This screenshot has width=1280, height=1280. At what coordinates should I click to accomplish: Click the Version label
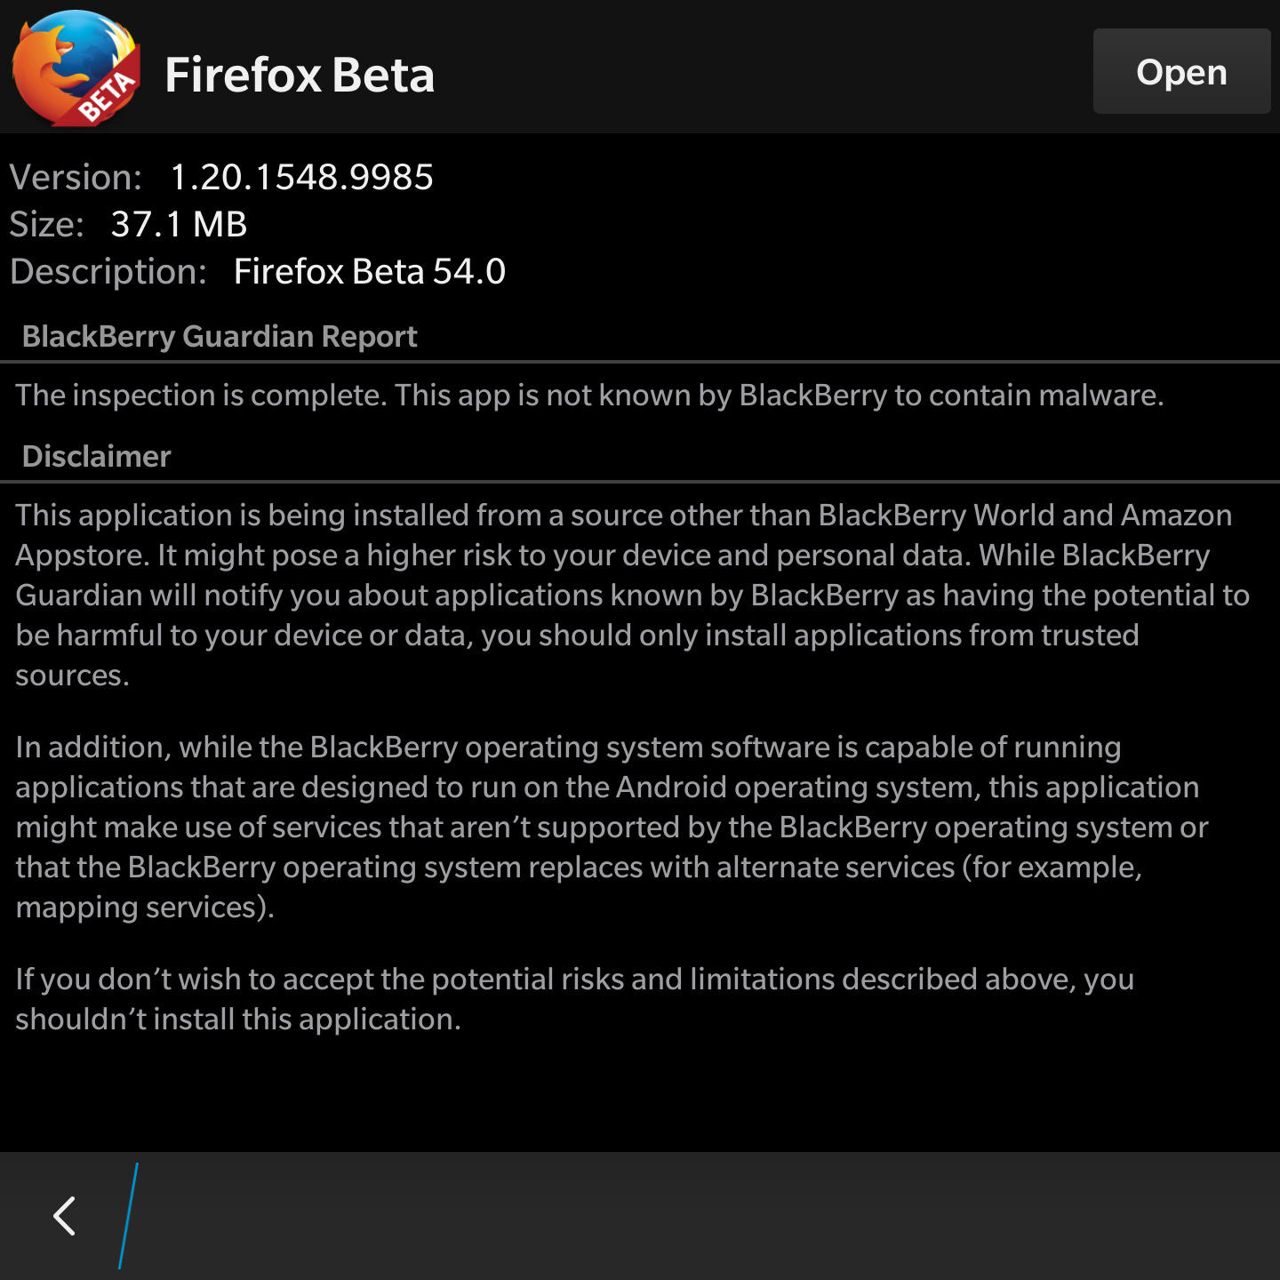(x=76, y=177)
